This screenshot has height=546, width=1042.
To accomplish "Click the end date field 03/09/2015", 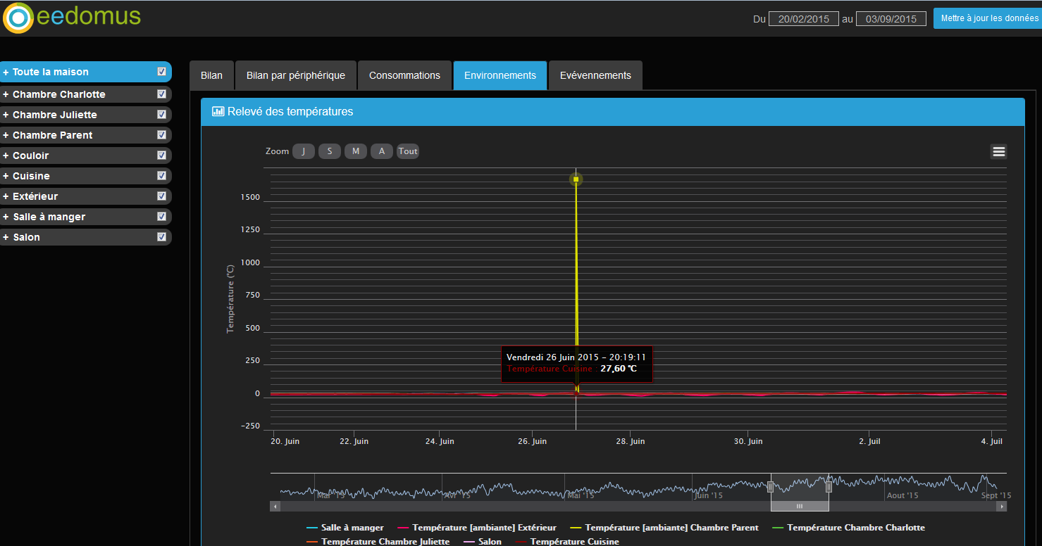I will (x=891, y=19).
